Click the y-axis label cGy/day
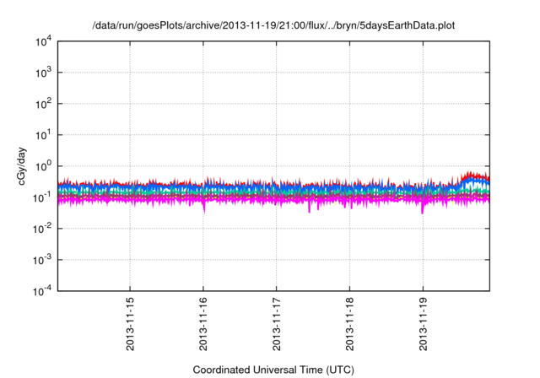Viewport: 540px width, 378px height. click(22, 166)
